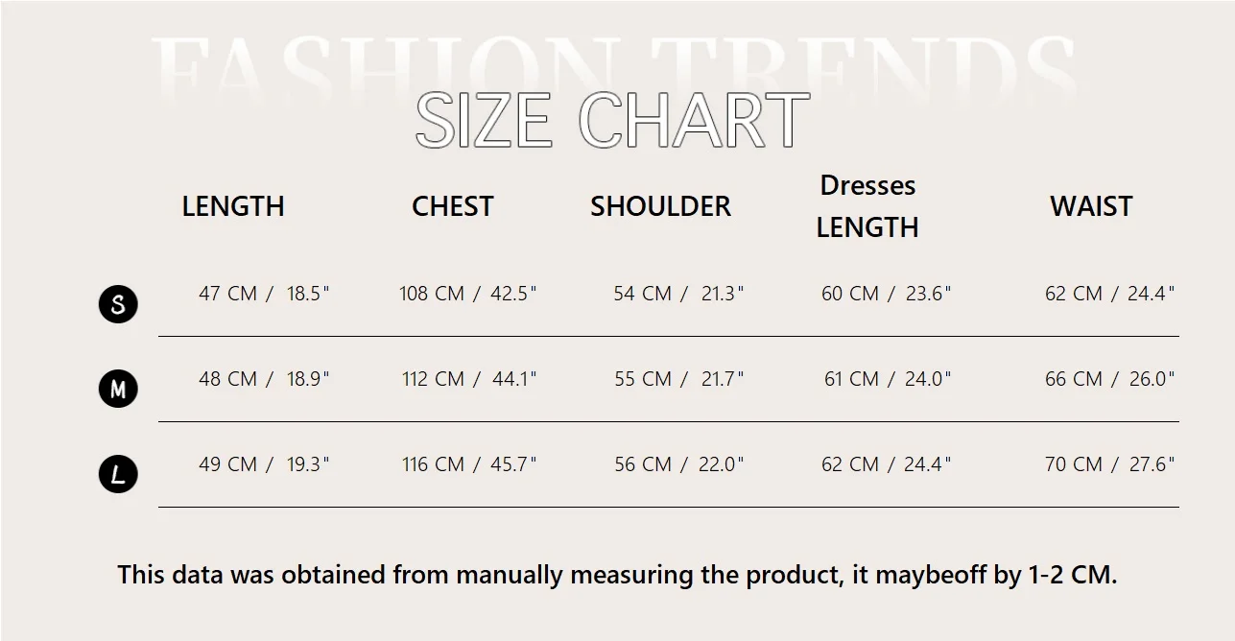Click the 62 CM / 24.4" waist value

point(1109,294)
